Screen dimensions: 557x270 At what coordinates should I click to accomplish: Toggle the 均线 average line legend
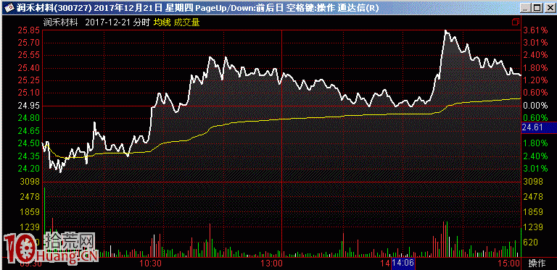point(162,22)
